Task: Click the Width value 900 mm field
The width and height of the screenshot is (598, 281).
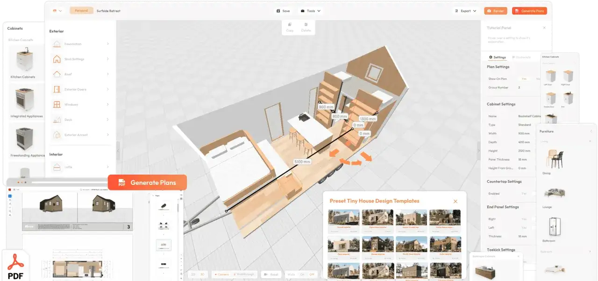Action: click(524, 133)
